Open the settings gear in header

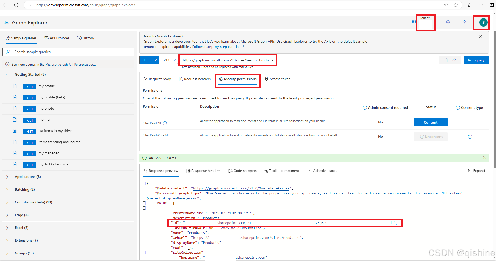448,22
